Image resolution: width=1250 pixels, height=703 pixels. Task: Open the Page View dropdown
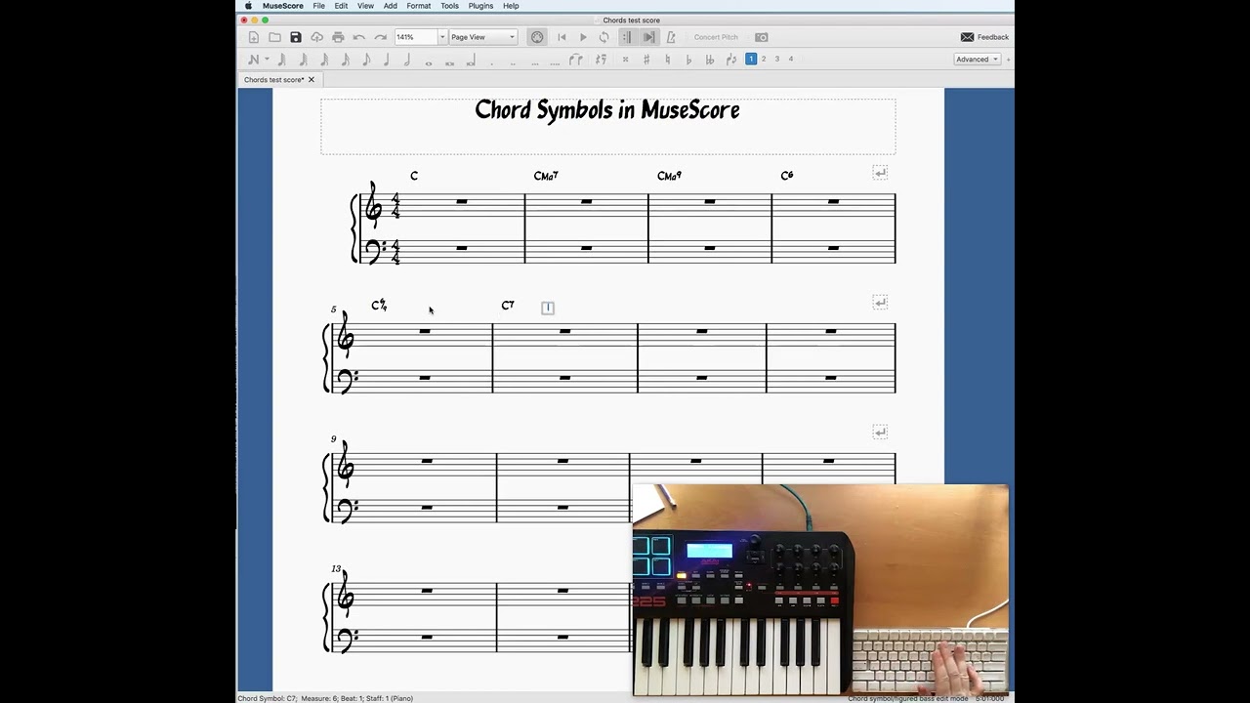click(x=482, y=37)
